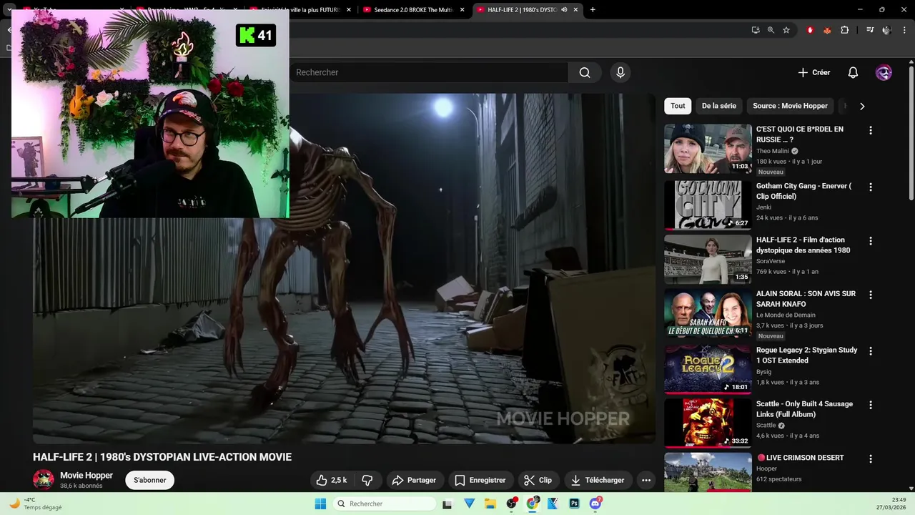Open the media control icon in Chrome toolbar
Image resolution: width=915 pixels, height=515 pixels.
[870, 30]
